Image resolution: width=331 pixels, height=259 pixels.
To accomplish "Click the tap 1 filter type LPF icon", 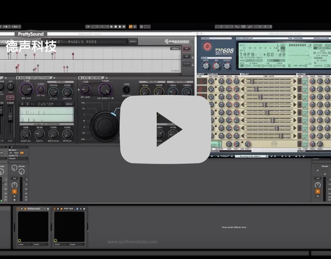I will point(305,81).
